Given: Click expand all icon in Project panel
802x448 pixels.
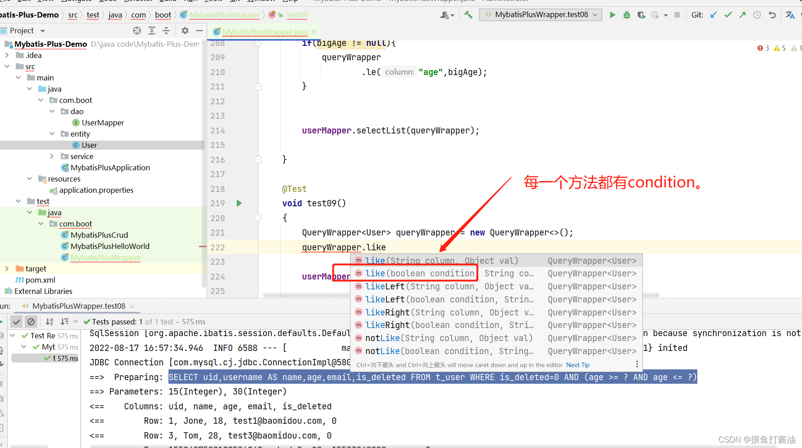Looking at the screenshot, I should (152, 31).
